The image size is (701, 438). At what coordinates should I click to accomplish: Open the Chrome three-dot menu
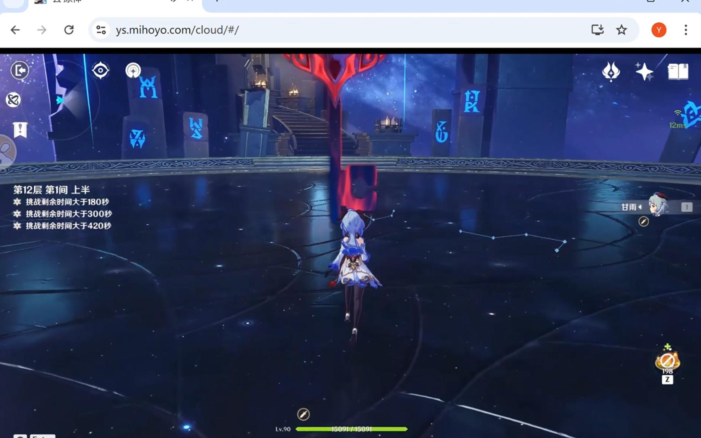click(686, 30)
